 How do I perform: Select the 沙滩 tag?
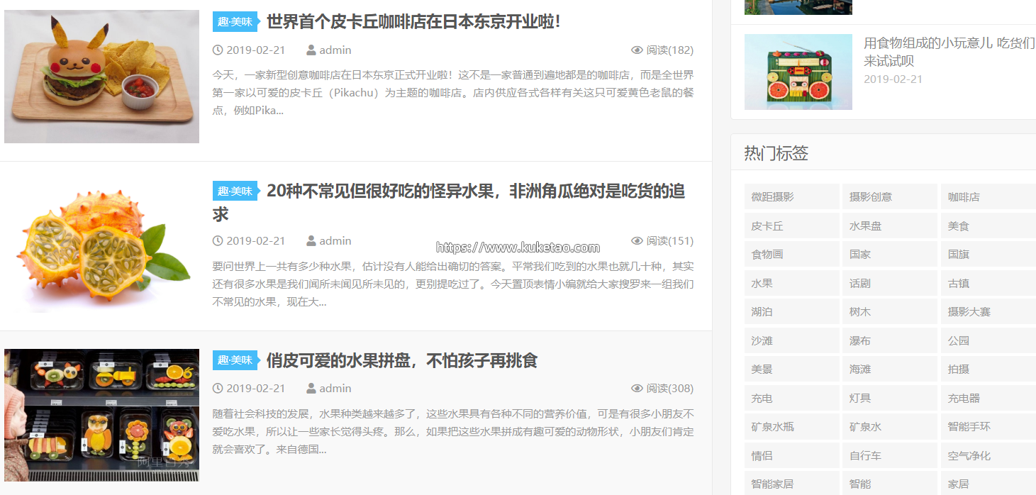(792, 341)
